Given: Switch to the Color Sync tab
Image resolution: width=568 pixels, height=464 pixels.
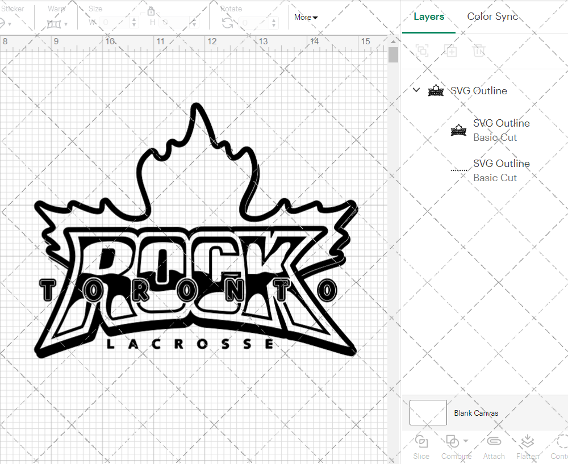Looking at the screenshot, I should pos(492,16).
